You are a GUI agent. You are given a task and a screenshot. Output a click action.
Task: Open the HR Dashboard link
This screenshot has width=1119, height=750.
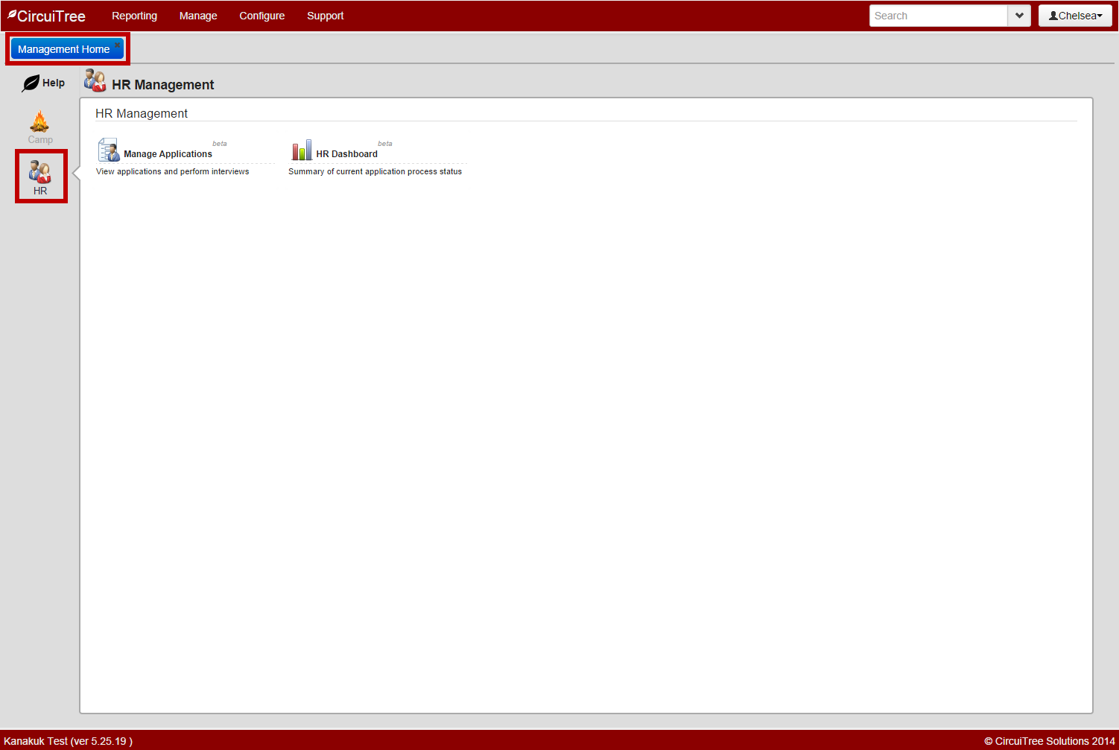point(346,154)
